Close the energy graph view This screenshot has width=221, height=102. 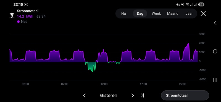pos(203,14)
